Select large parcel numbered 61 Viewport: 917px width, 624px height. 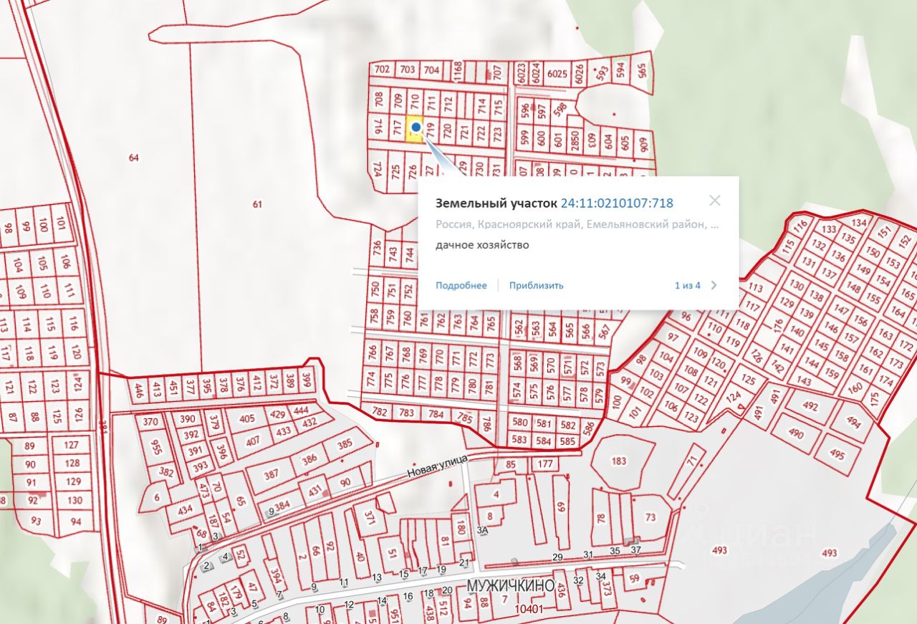click(258, 204)
